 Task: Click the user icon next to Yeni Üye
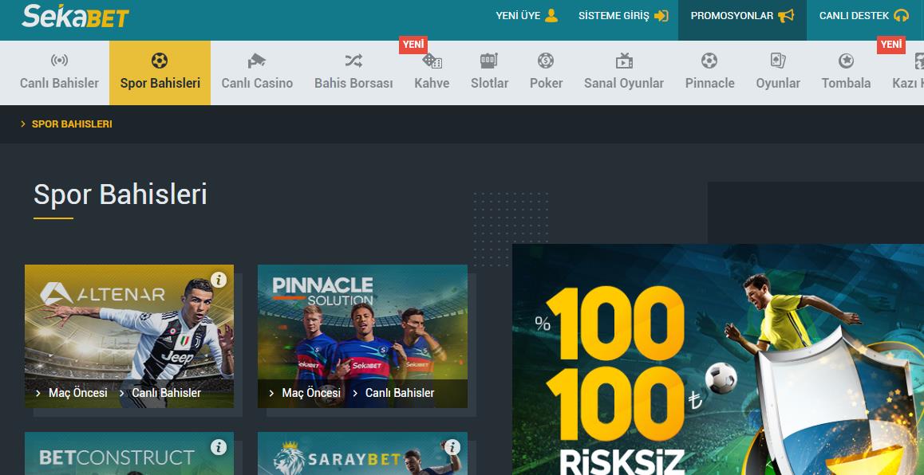point(551,16)
